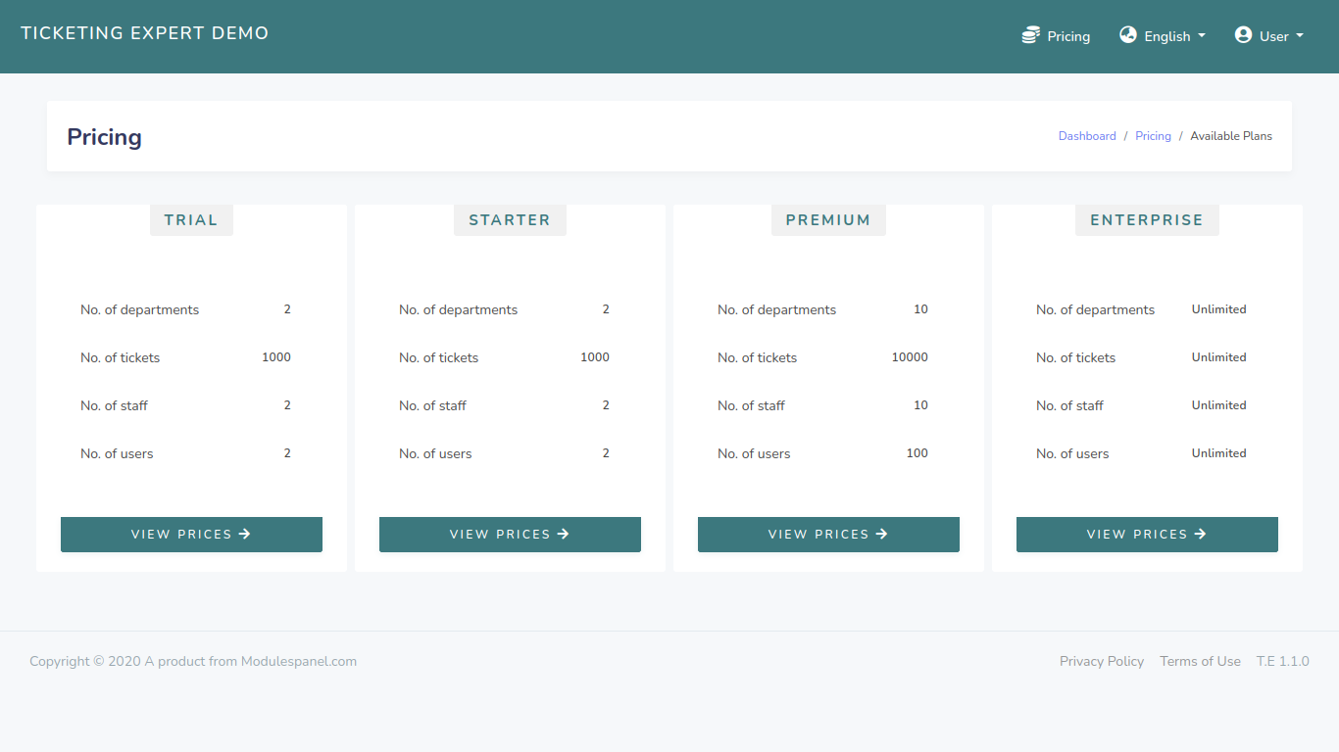View prices for the Starter plan
Screen dimensions: 1339x752
[x=510, y=534]
